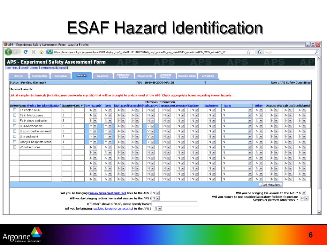
Task: Open the Instructions link
Action: [x=48, y=68]
